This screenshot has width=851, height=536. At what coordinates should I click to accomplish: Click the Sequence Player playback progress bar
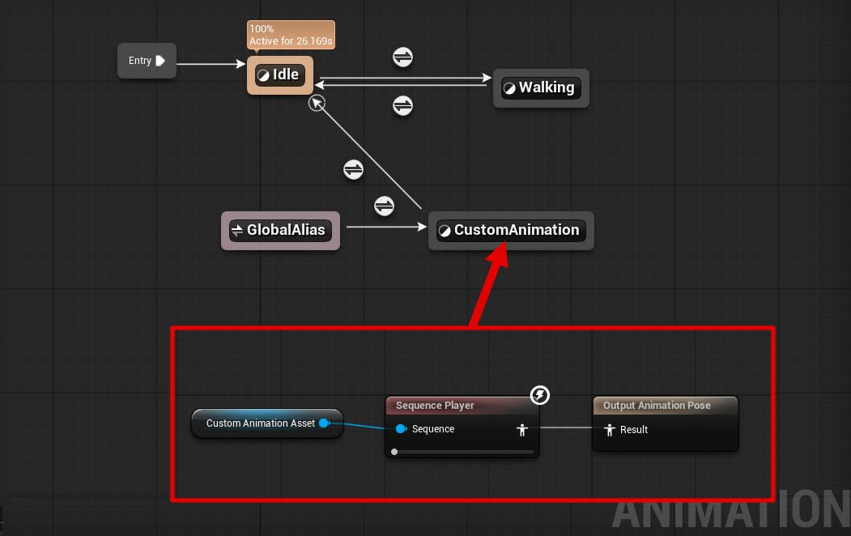[x=463, y=452]
